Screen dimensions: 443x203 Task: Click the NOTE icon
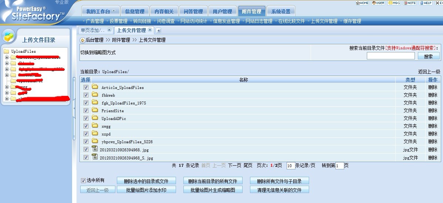(410, 3)
